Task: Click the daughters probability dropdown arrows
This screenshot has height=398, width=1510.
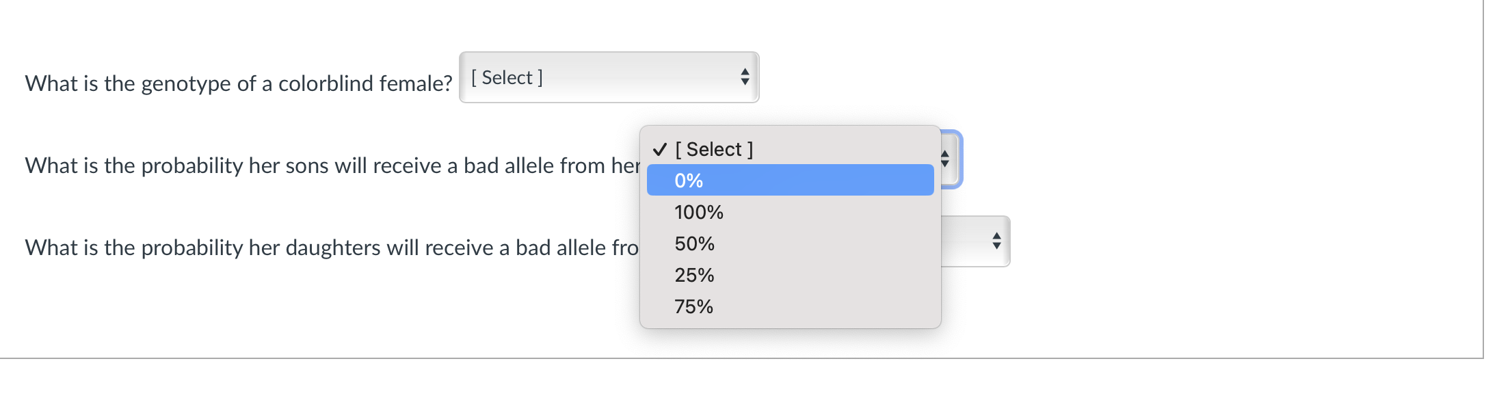Action: [996, 241]
